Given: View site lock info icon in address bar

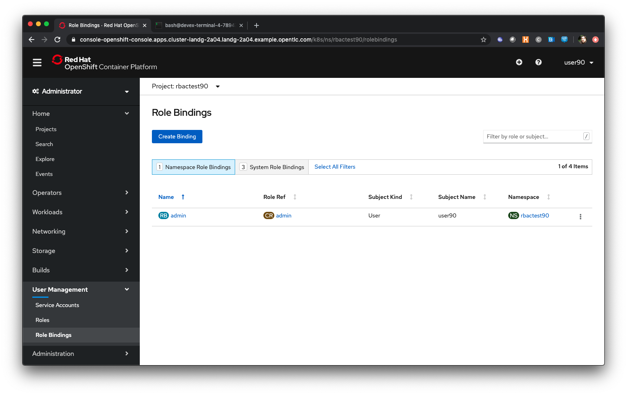Looking at the screenshot, I should pyautogui.click(x=73, y=40).
